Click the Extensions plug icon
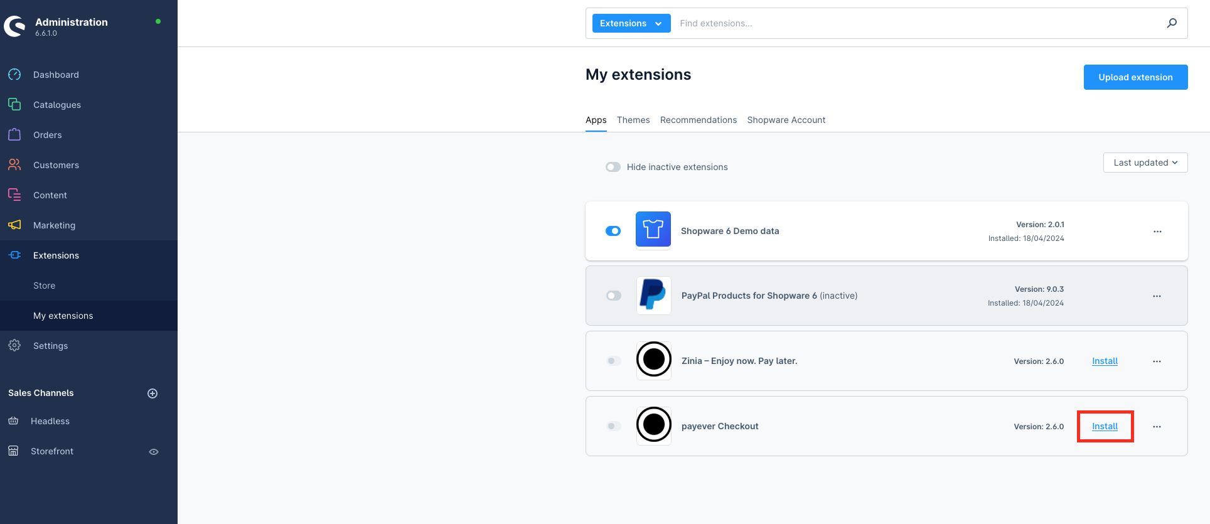This screenshot has width=1210, height=524. (x=14, y=255)
